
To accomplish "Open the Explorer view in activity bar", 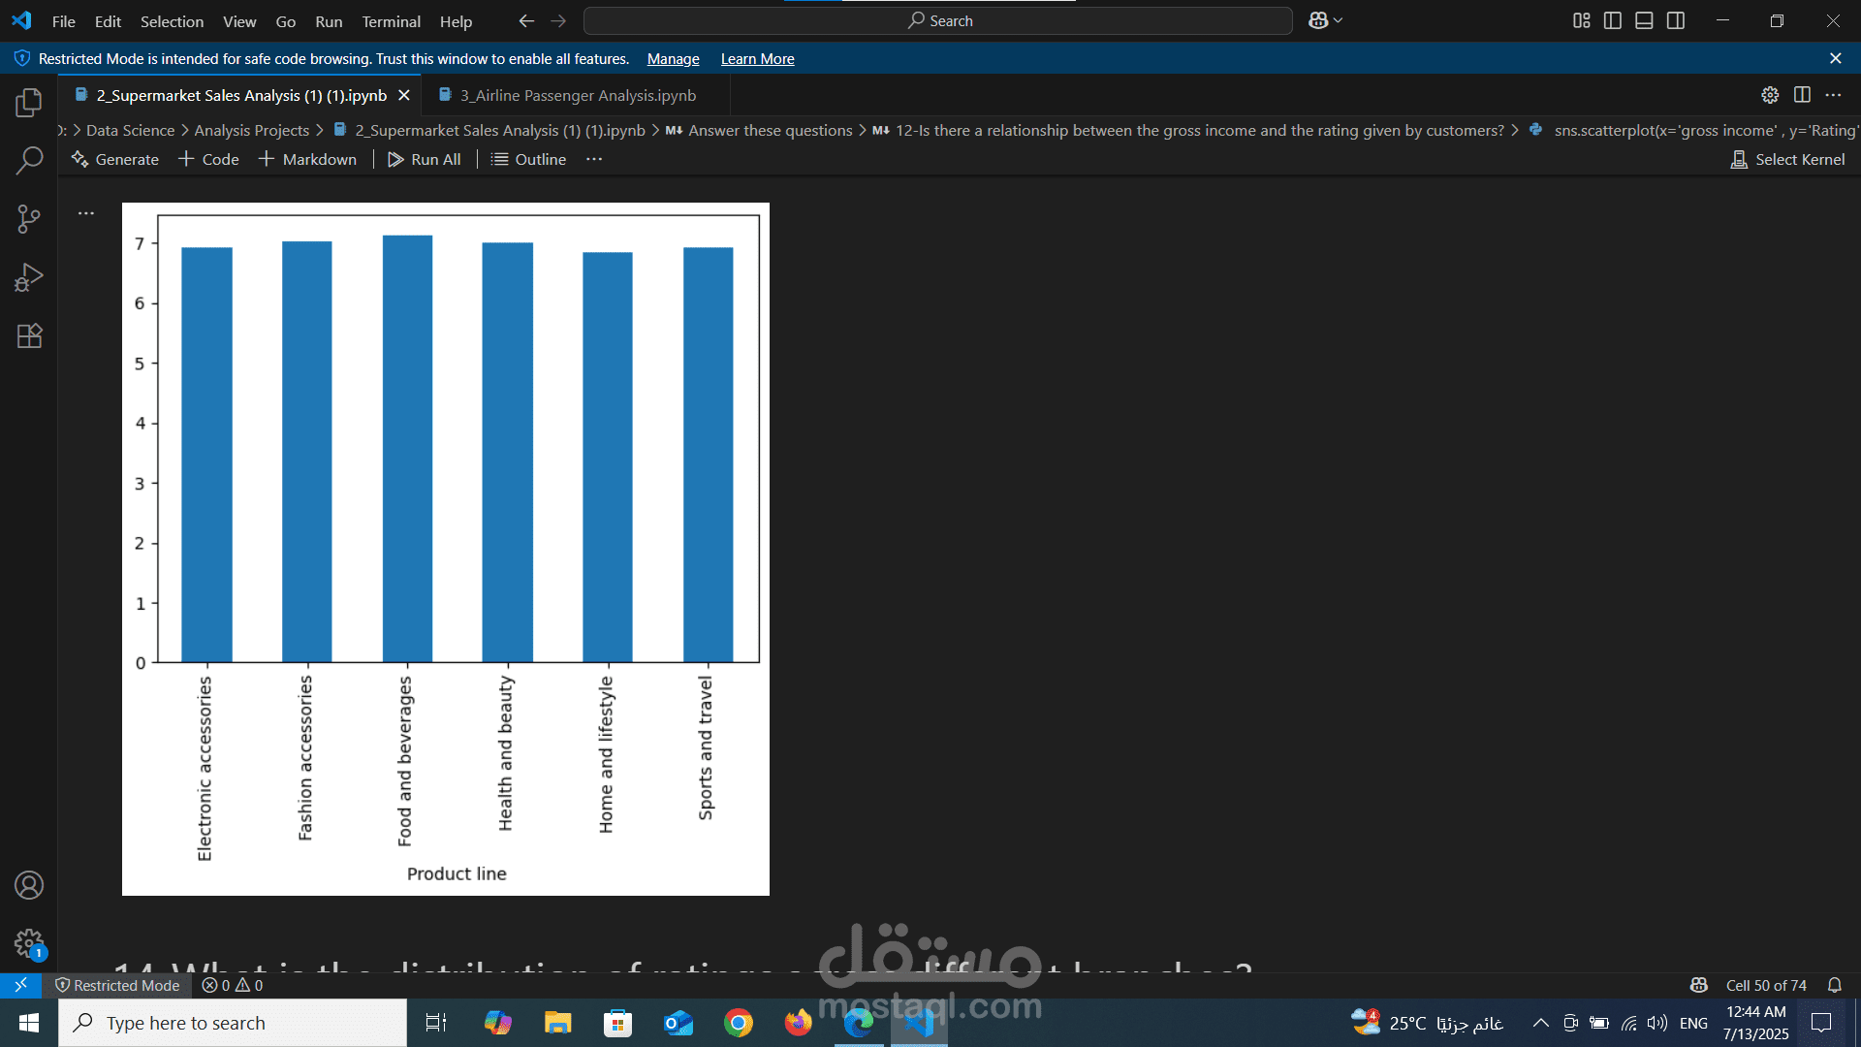I will click(29, 103).
